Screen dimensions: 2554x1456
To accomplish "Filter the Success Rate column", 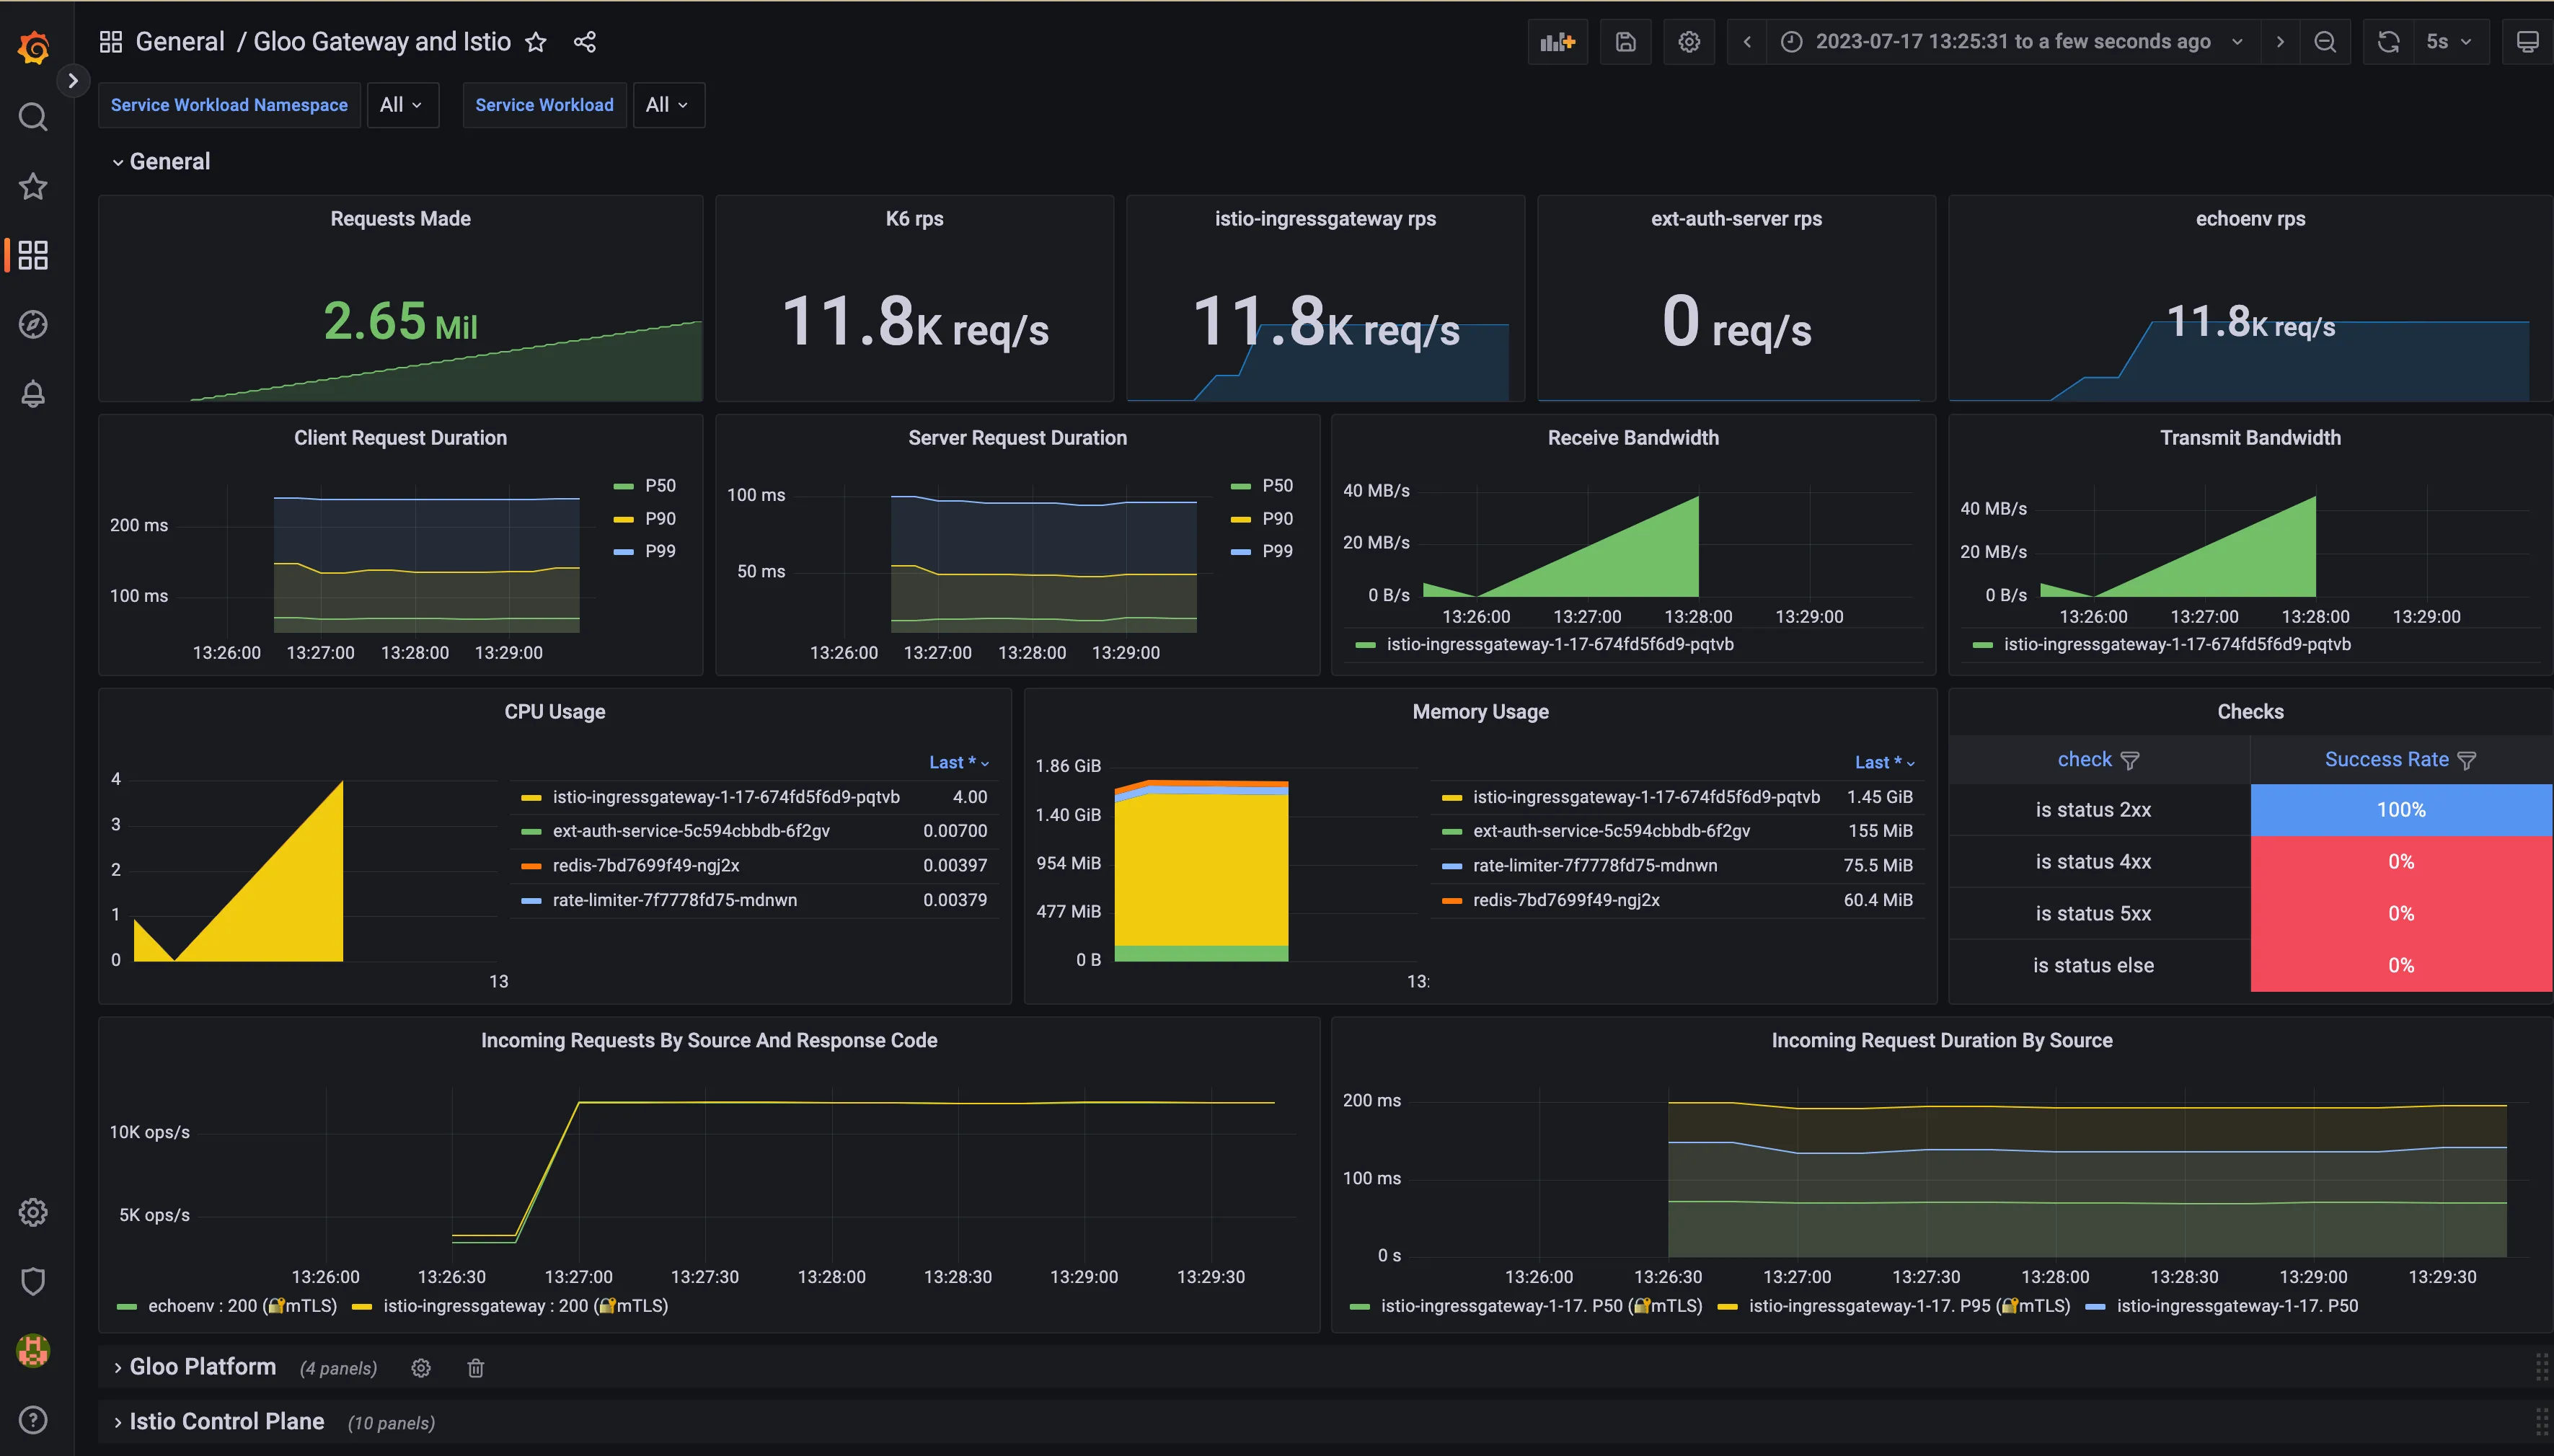I will pos(2467,761).
